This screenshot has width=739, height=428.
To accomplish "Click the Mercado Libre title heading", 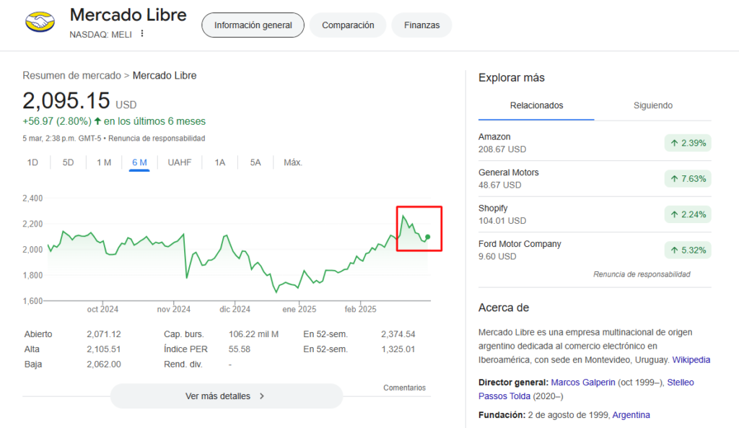I will [x=128, y=15].
